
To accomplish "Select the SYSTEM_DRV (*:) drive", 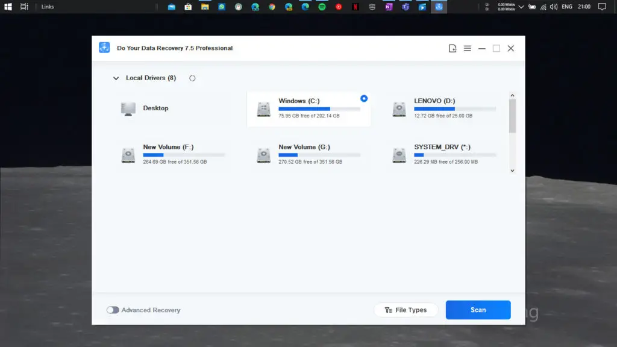I will (445, 155).
